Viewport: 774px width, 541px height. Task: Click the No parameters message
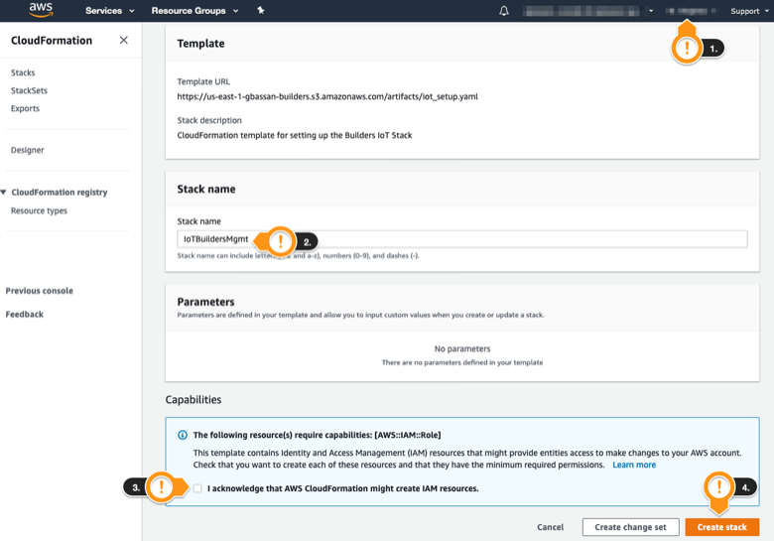(462, 349)
